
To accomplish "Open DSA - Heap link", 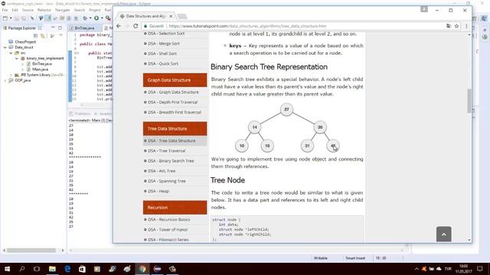I will 158,191.
